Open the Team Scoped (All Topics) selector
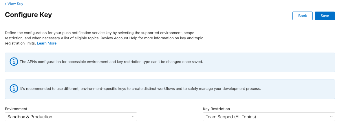The height and width of the screenshot is (137, 355). point(265,117)
